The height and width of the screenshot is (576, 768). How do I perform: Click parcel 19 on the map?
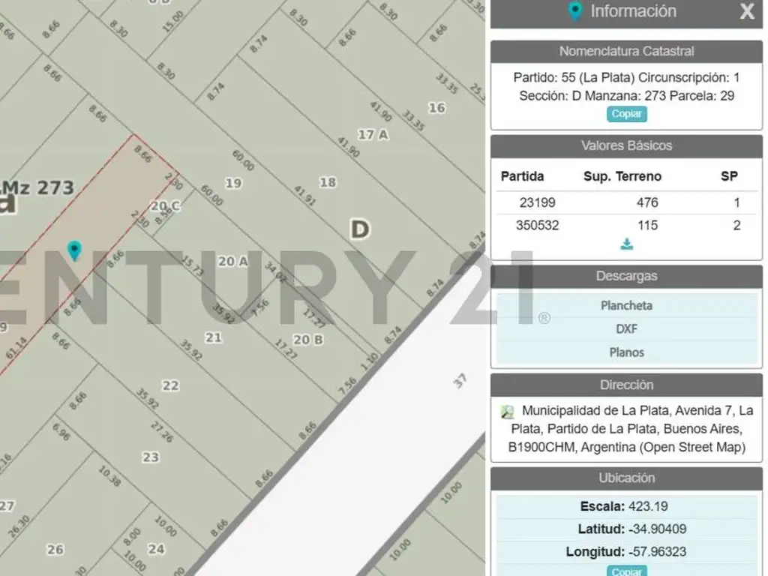point(233,183)
